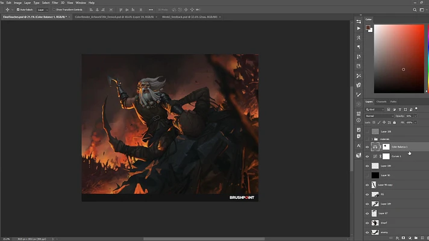Screen dimensions: 429x241
Task: Filter layers by pixel layers icon
Action: (389, 110)
